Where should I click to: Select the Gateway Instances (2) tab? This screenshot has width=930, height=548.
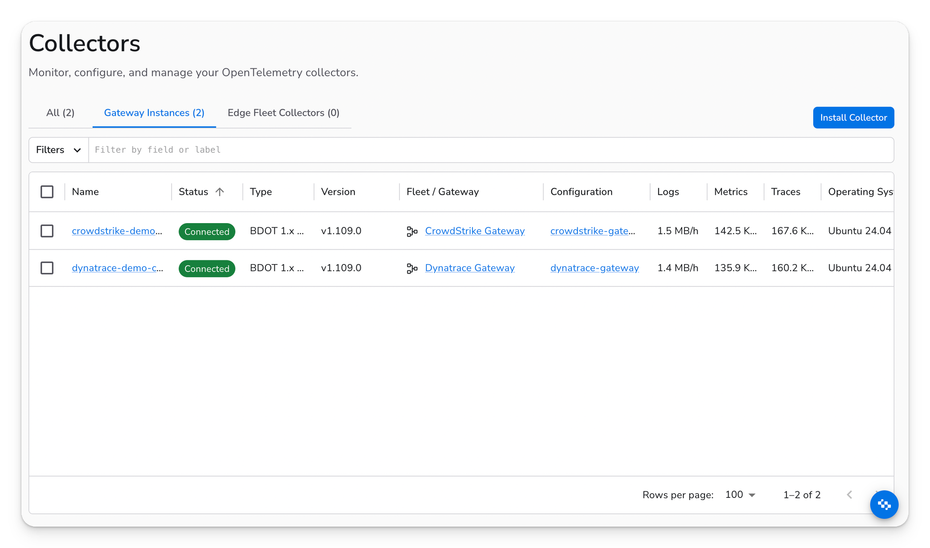[x=154, y=113]
